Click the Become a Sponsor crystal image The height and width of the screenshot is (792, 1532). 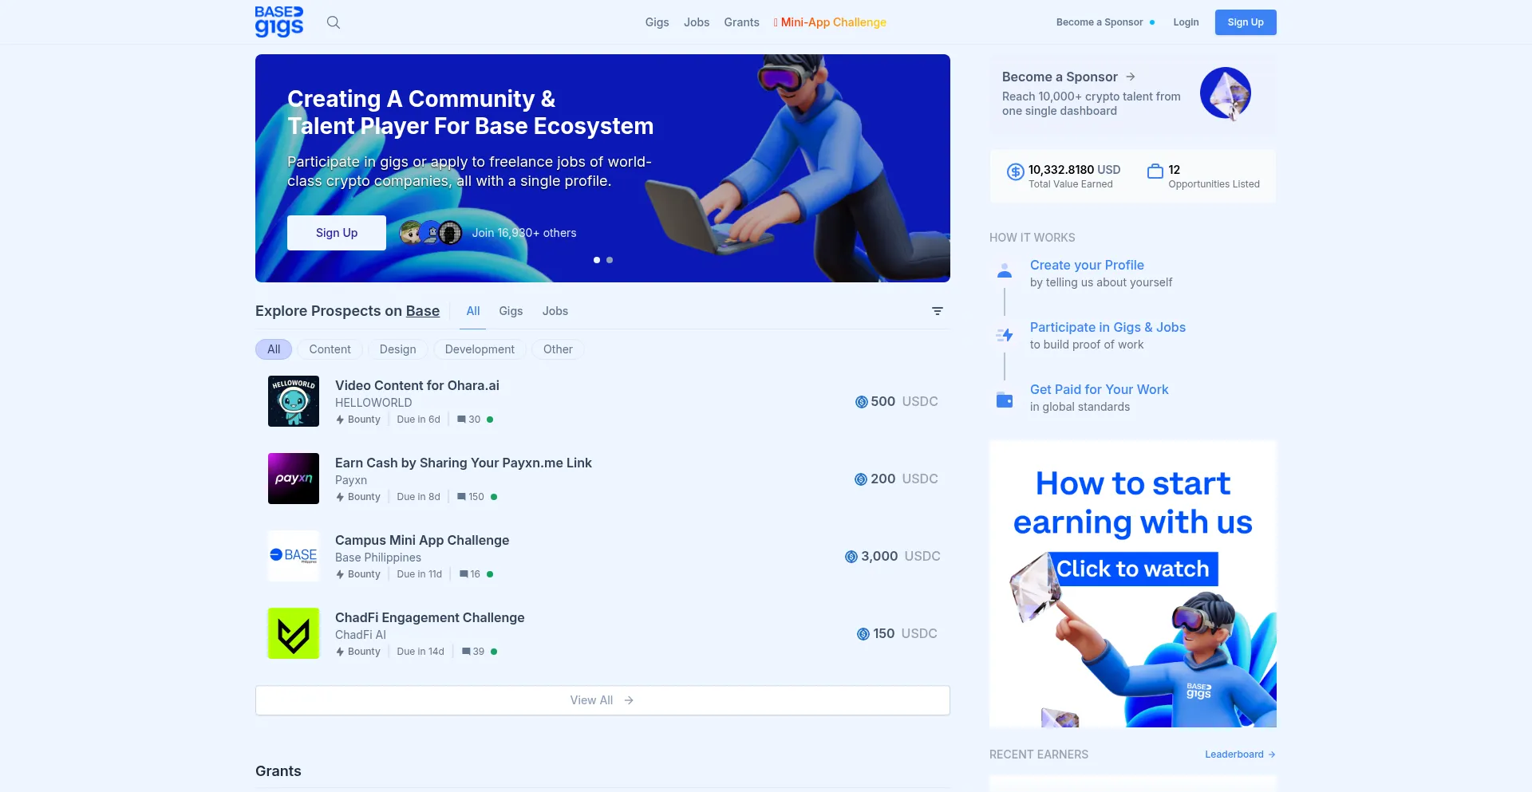point(1226,93)
